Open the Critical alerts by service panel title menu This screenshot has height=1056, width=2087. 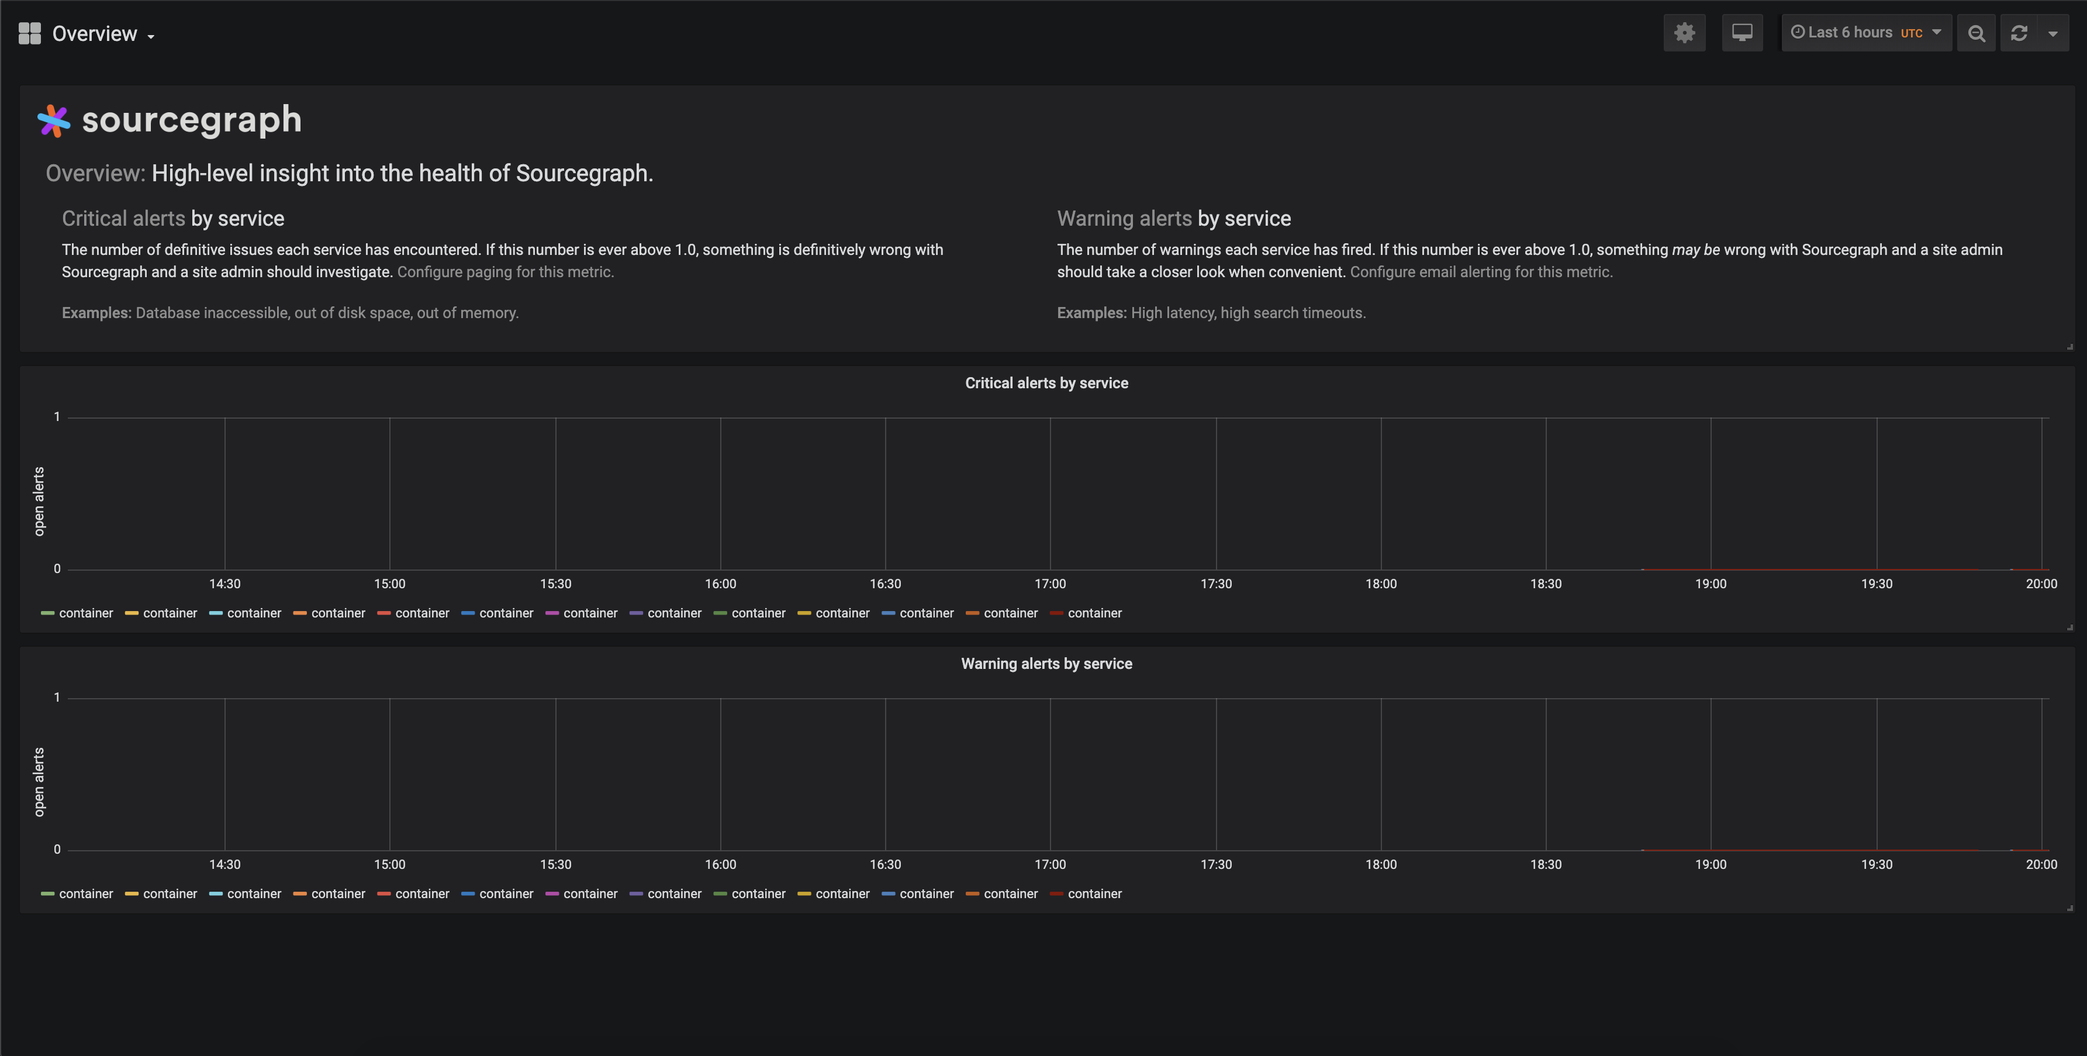[x=1046, y=382]
